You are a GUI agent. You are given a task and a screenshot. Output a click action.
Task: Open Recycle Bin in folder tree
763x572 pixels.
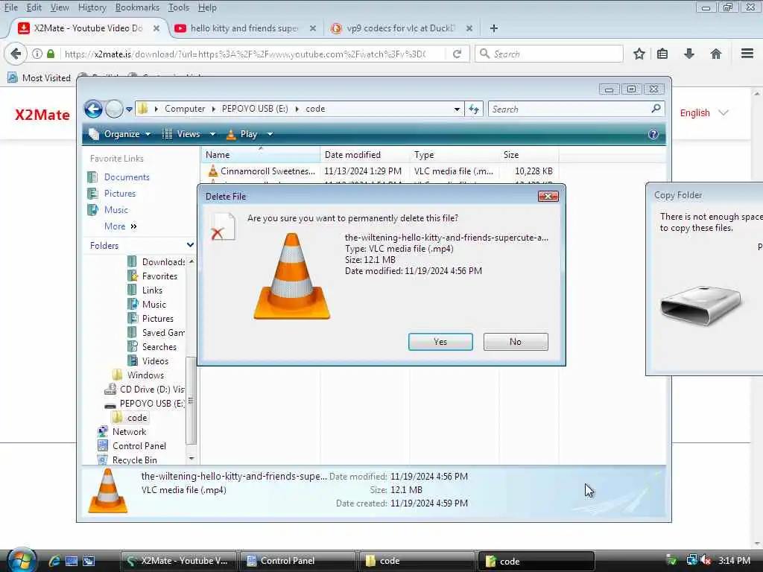pyautogui.click(x=127, y=460)
